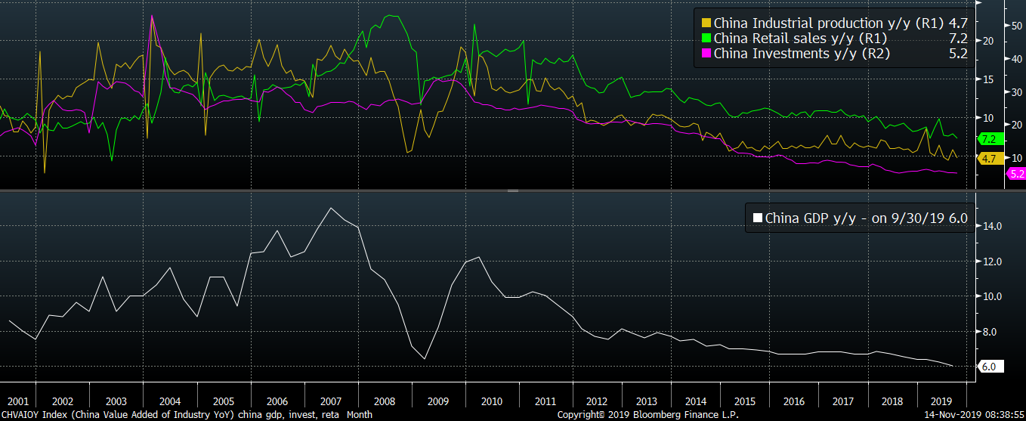
Task: Click the 40 tick label on upper axis
Action: [x=1016, y=58]
